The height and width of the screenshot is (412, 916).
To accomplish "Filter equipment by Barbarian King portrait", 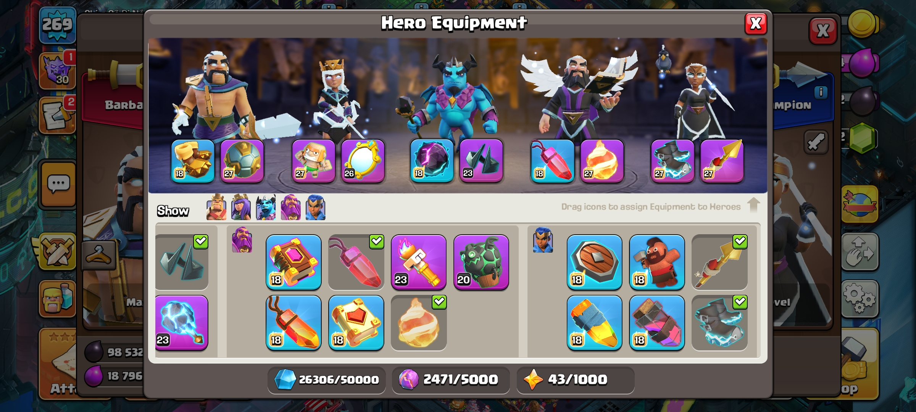I will pyautogui.click(x=216, y=207).
